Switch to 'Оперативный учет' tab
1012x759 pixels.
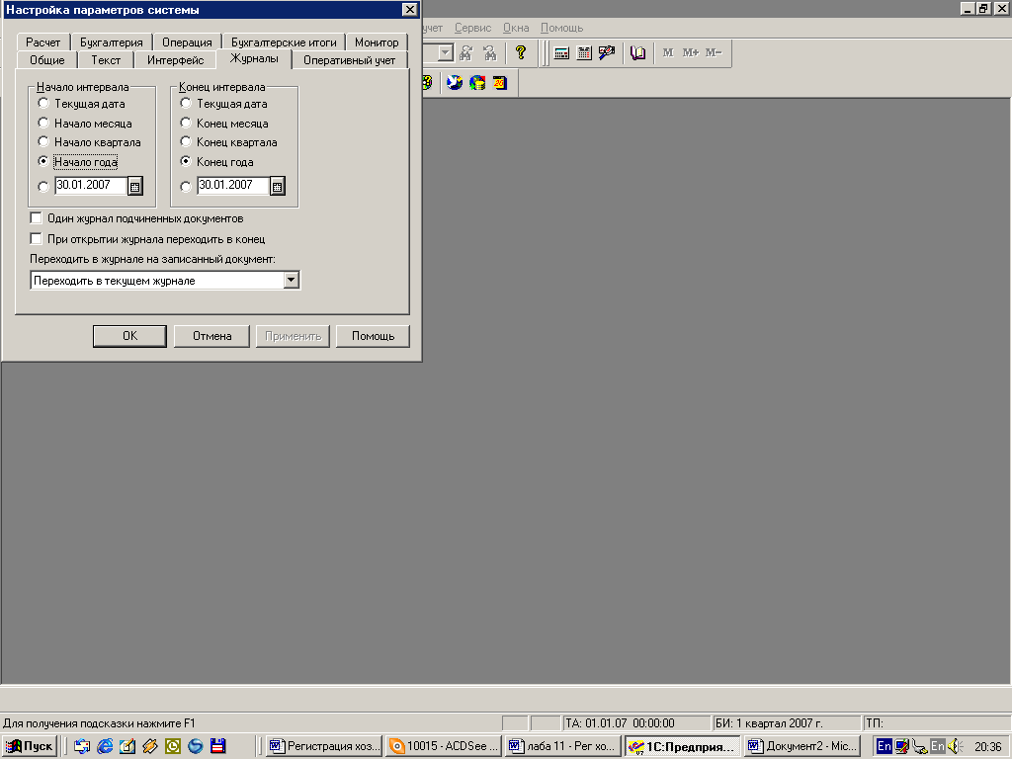point(349,60)
